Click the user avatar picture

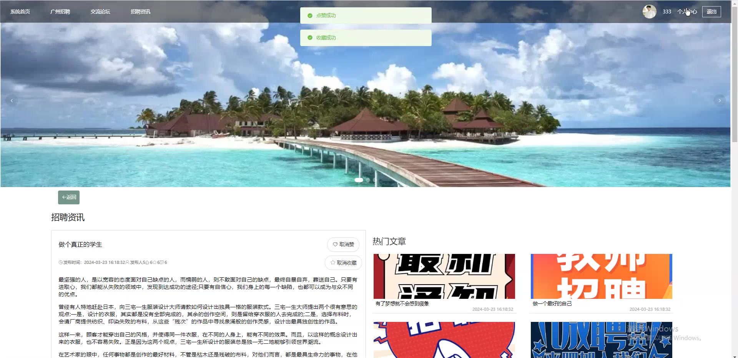pyautogui.click(x=650, y=12)
